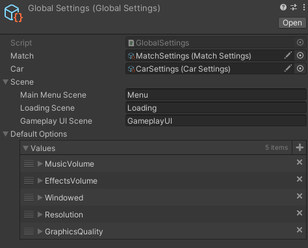Remove the Windowed entry
This screenshot has height=248, width=308.
pyautogui.click(x=300, y=196)
